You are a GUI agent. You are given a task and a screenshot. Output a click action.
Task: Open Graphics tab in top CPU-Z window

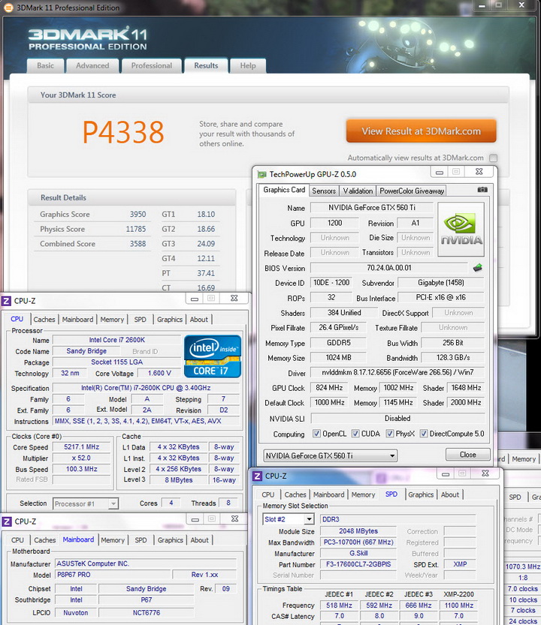tap(170, 320)
